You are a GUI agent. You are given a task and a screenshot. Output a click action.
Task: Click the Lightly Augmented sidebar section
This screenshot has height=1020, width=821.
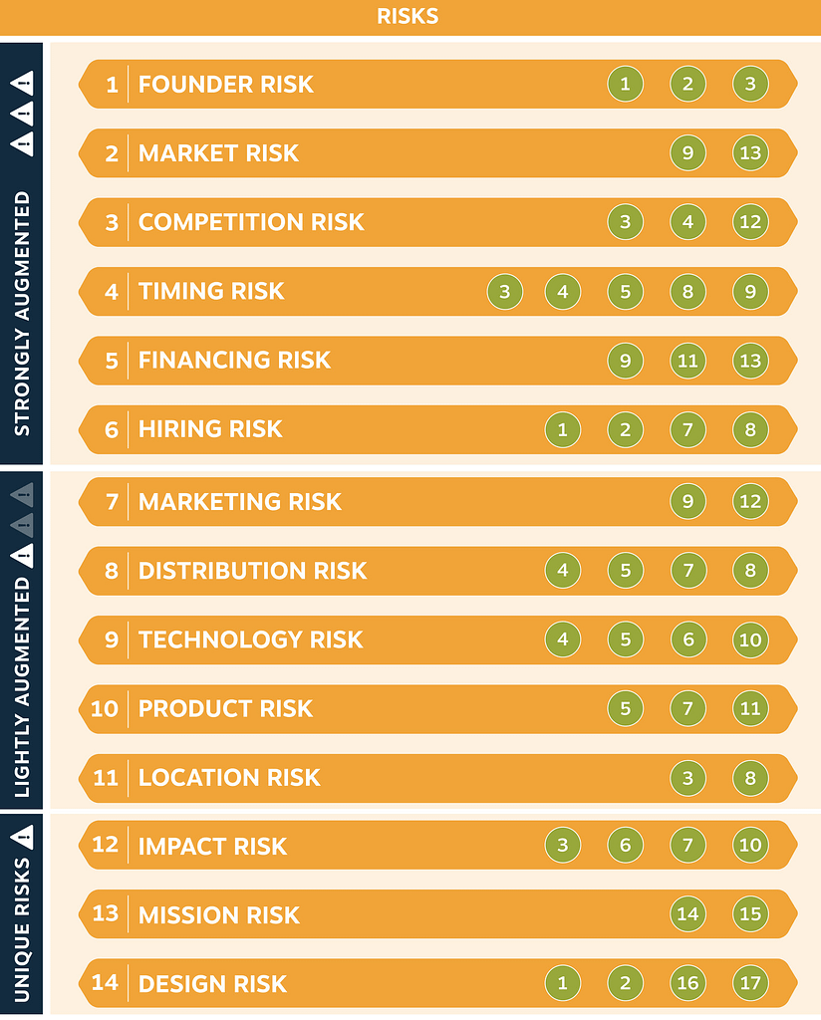pyautogui.click(x=22, y=640)
